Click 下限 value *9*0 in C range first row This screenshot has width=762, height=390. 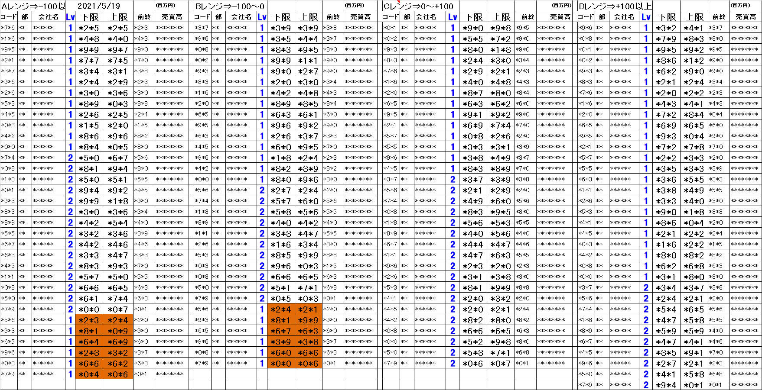pos(473,28)
